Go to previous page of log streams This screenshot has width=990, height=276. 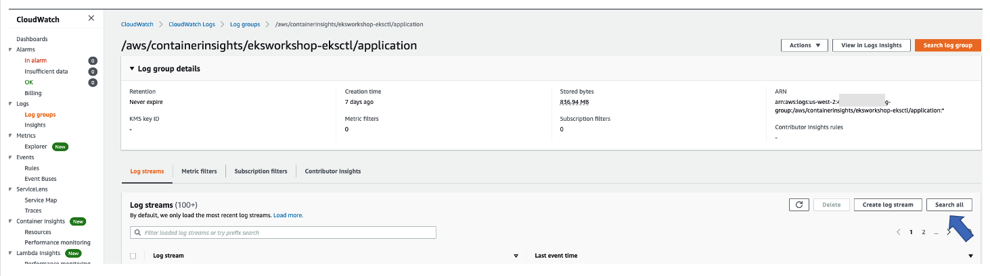899,232
